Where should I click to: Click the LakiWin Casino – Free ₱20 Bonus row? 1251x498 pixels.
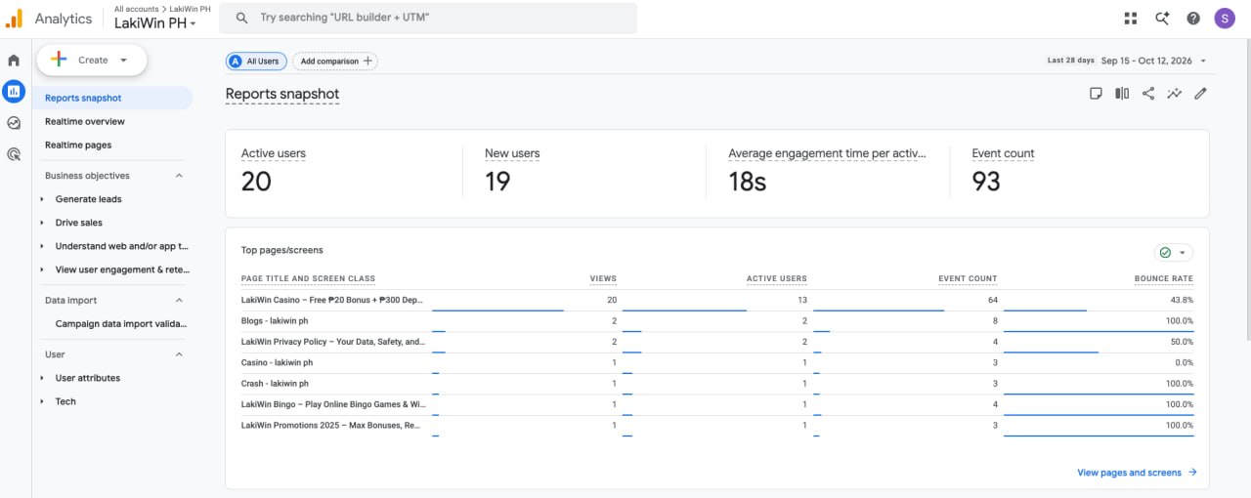pos(717,301)
